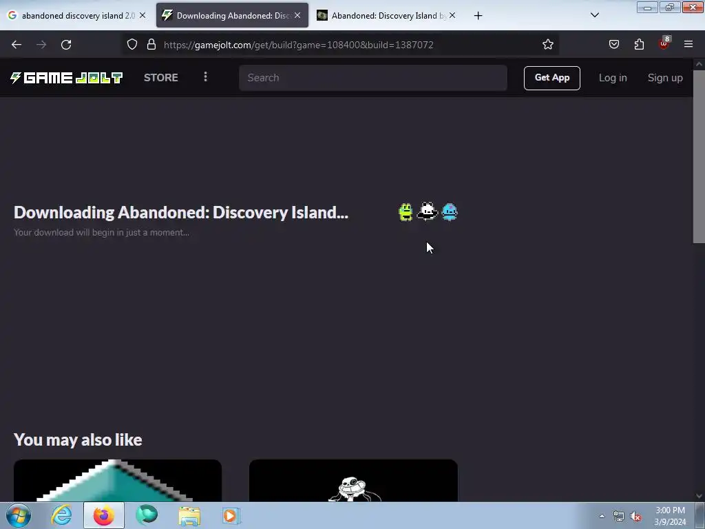Screen dimensions: 705x529
Task: Click the Get App button
Action: 551,78
